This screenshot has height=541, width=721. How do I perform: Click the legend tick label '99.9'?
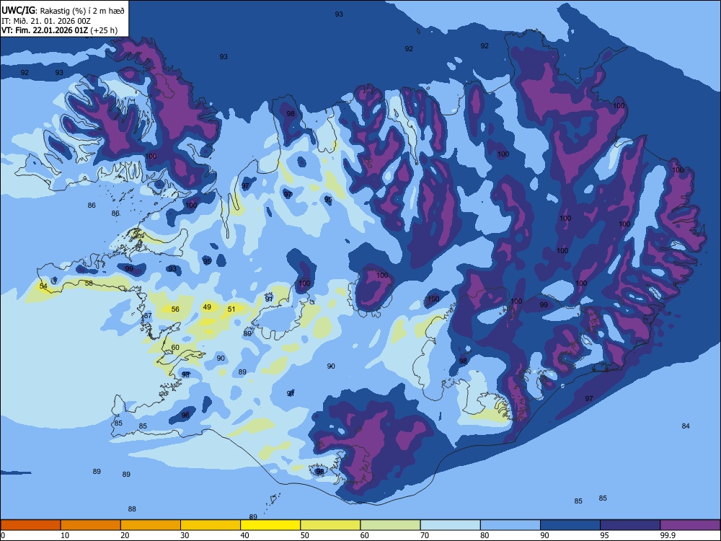pyautogui.click(x=668, y=535)
